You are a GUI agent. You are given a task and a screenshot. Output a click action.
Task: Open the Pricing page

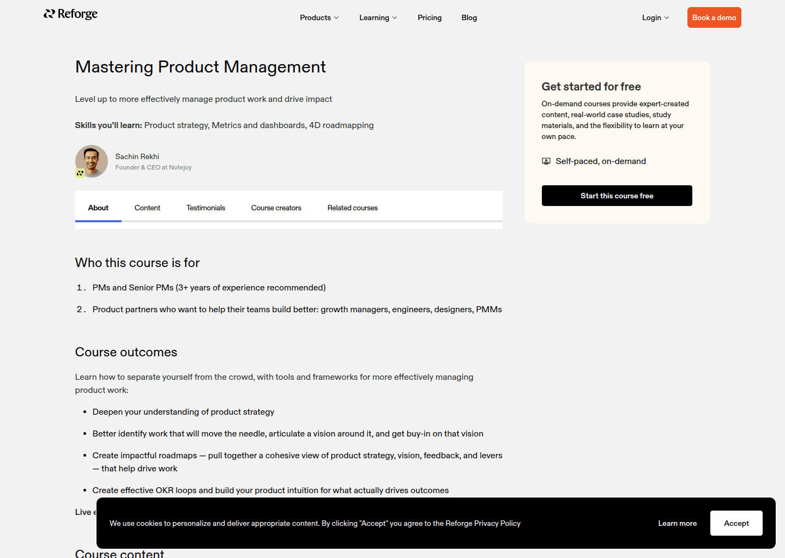pyautogui.click(x=430, y=17)
